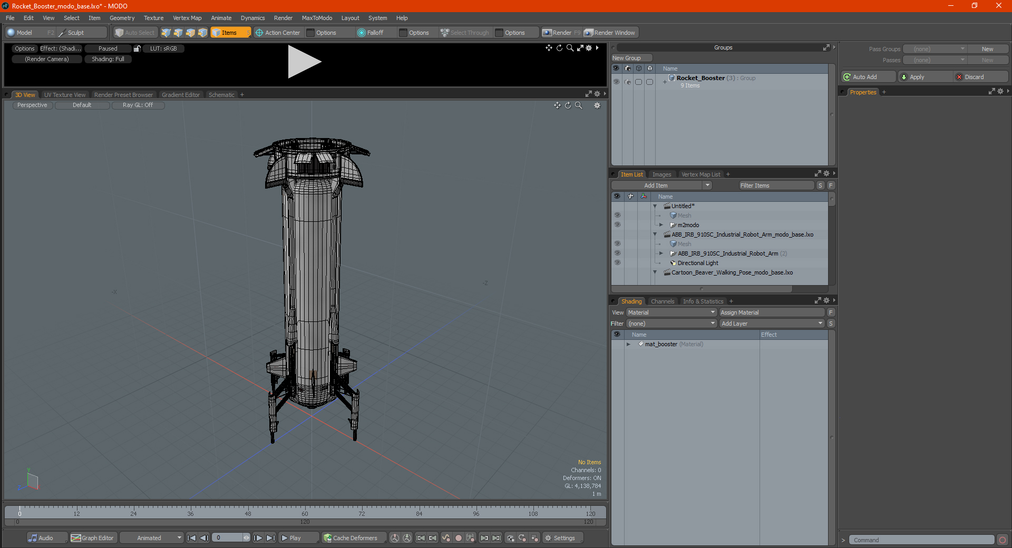Open Shading panel gear options
The image size is (1012, 548).
826,300
